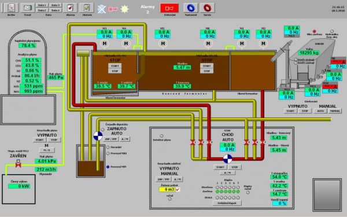Toggle A / M for digestate pump
Screen dimensions: 347x217
click(125, 139)
